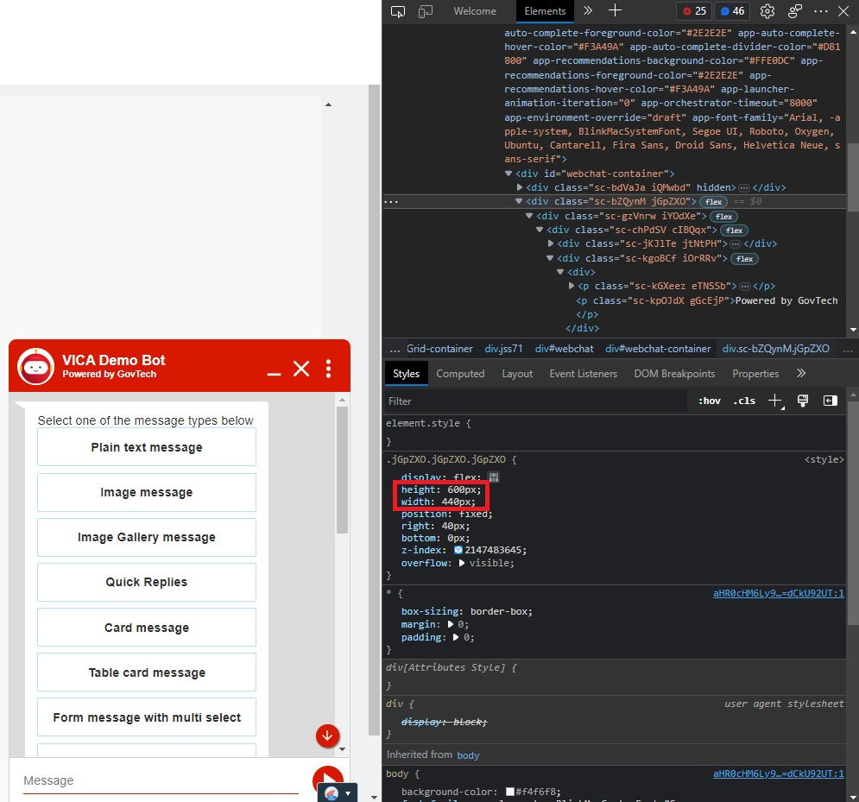The width and height of the screenshot is (859, 802).
Task: Expand padding shorthand triangle
Action: tap(456, 638)
